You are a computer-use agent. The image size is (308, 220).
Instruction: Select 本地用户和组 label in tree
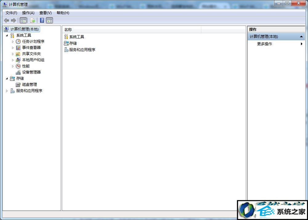point(33,60)
